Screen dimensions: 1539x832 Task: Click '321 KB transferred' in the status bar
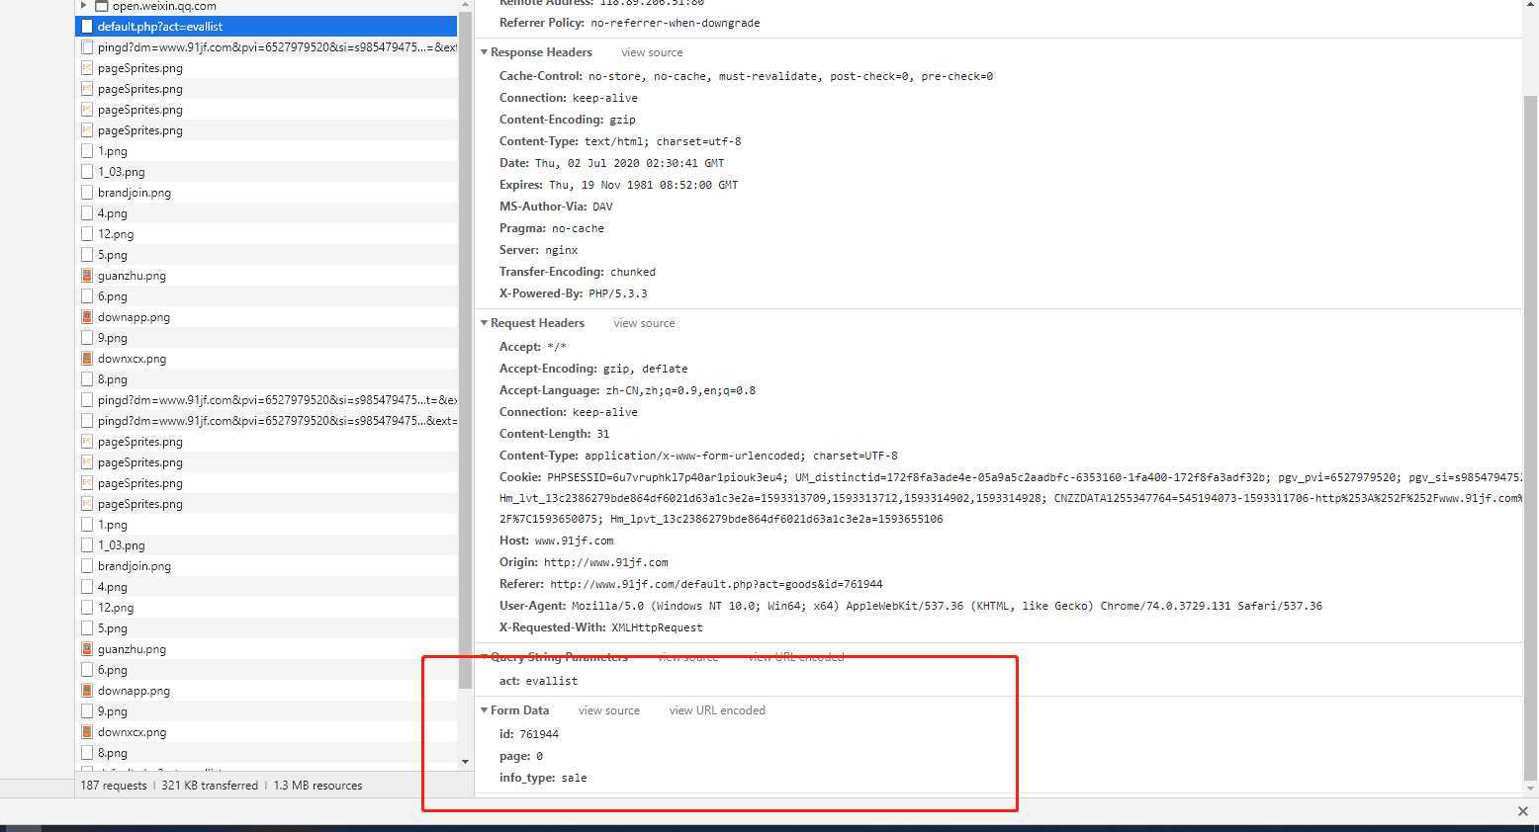(x=210, y=786)
